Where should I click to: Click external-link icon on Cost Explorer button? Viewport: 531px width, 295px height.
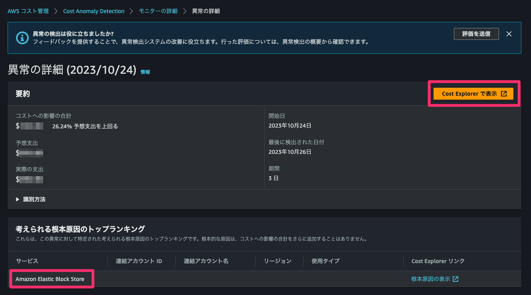tap(504, 94)
